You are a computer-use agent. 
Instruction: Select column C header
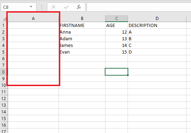pyautogui.click(x=117, y=19)
